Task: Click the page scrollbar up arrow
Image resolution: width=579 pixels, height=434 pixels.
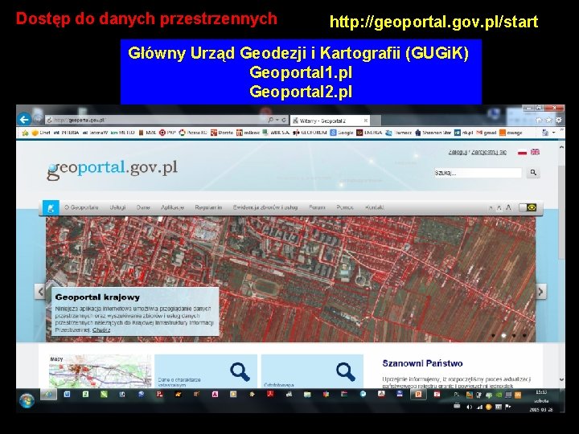Action: [x=561, y=147]
